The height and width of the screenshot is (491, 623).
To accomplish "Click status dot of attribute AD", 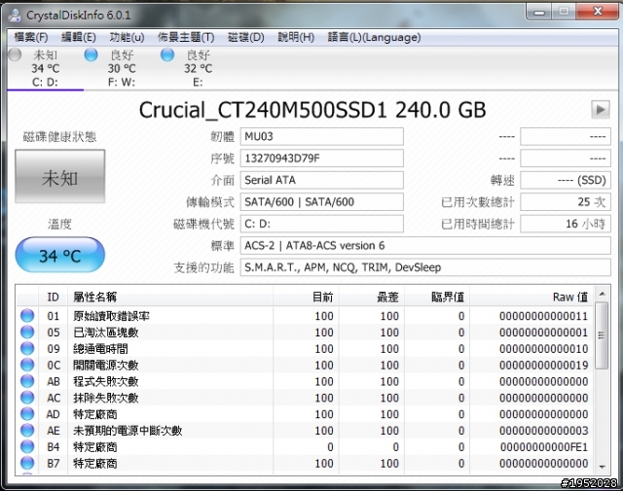I will [27, 414].
